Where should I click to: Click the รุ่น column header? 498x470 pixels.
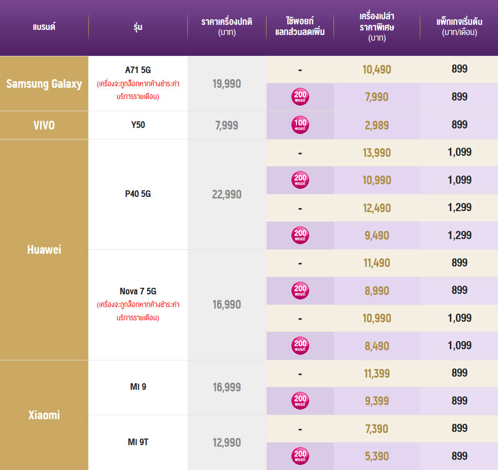pos(138,27)
